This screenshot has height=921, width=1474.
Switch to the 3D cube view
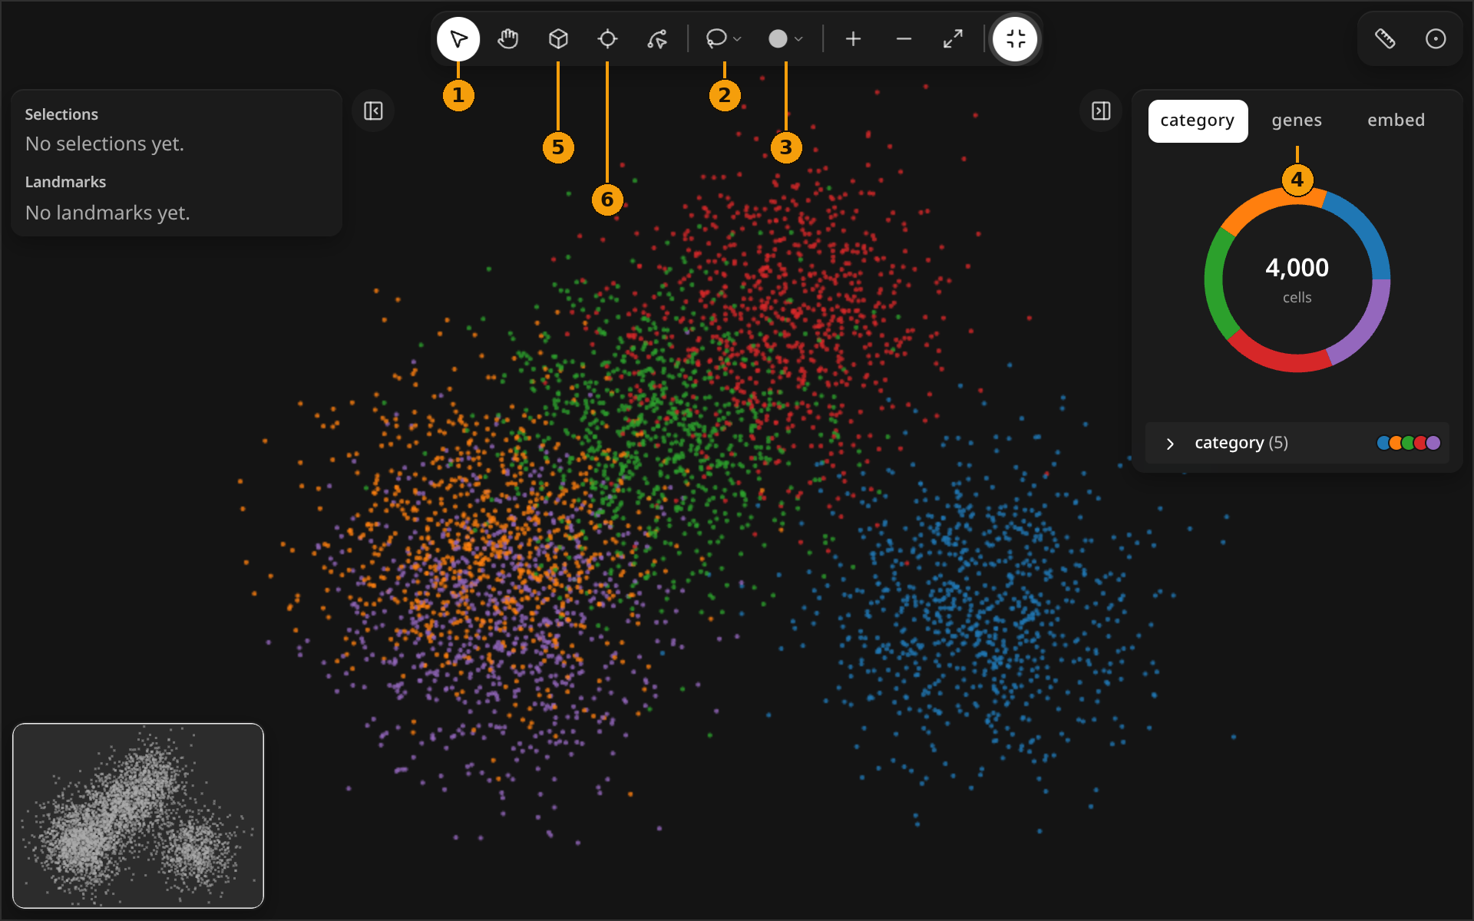(558, 39)
